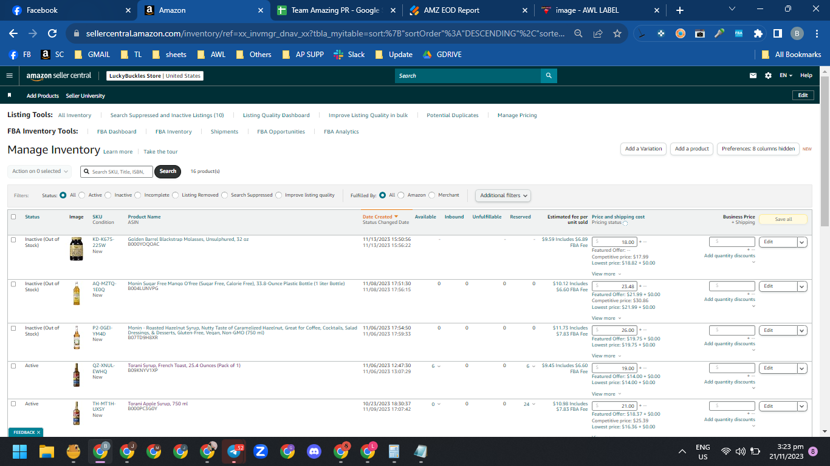
Task: Open the Edit dropdown arrow for Golden Barrel row
Action: 802,242
